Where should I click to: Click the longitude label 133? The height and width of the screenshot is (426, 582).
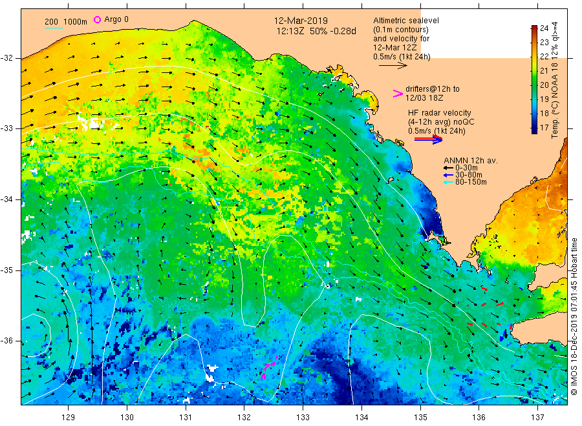(x=303, y=418)
